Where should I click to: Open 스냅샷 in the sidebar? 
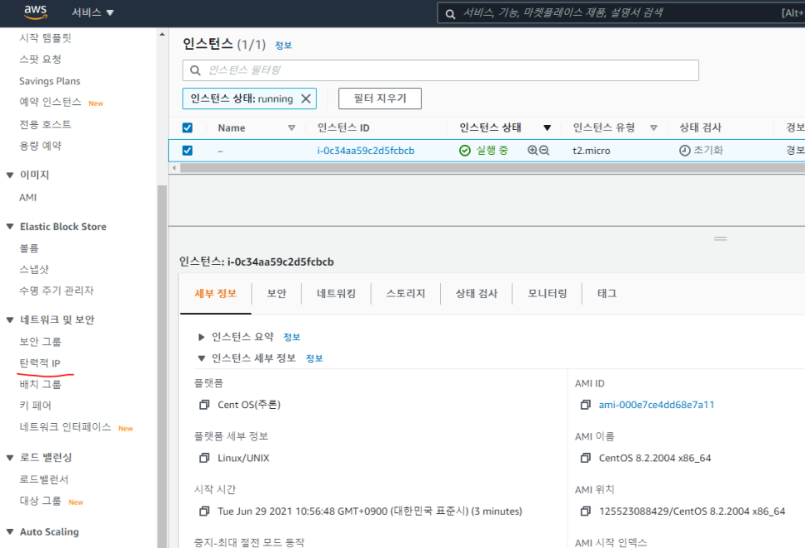click(x=34, y=269)
